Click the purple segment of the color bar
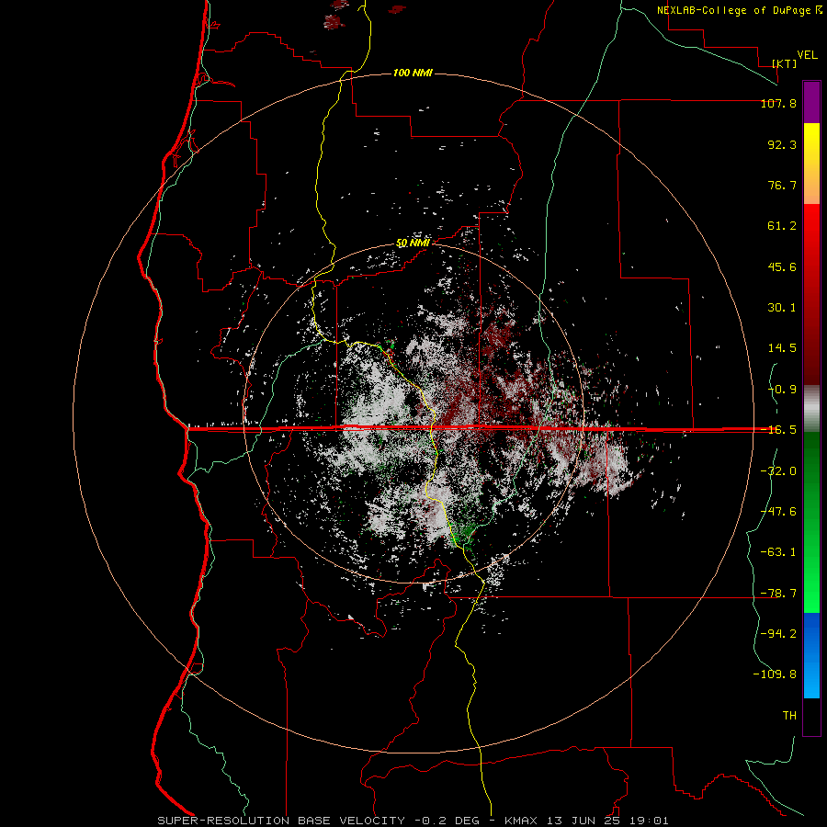This screenshot has height=827, width=827. pyautogui.click(x=811, y=102)
